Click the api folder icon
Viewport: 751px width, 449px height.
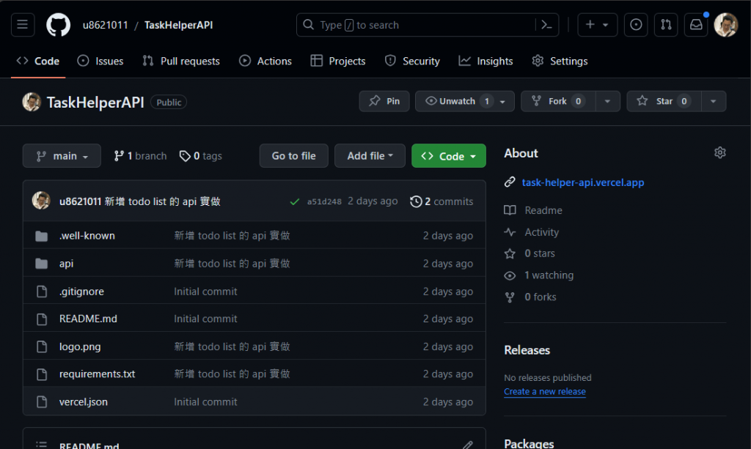[42, 264]
